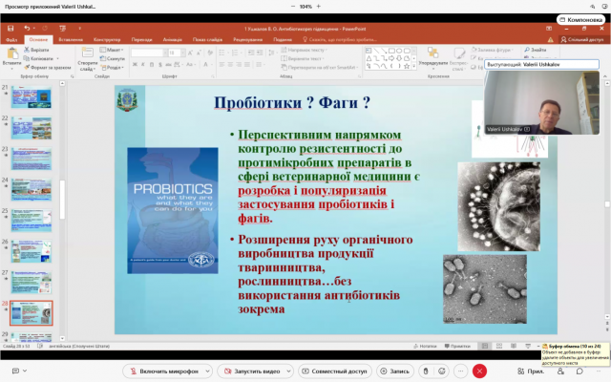The image size is (611, 382).
Task: Click Запустить видео button
Action: point(252,371)
